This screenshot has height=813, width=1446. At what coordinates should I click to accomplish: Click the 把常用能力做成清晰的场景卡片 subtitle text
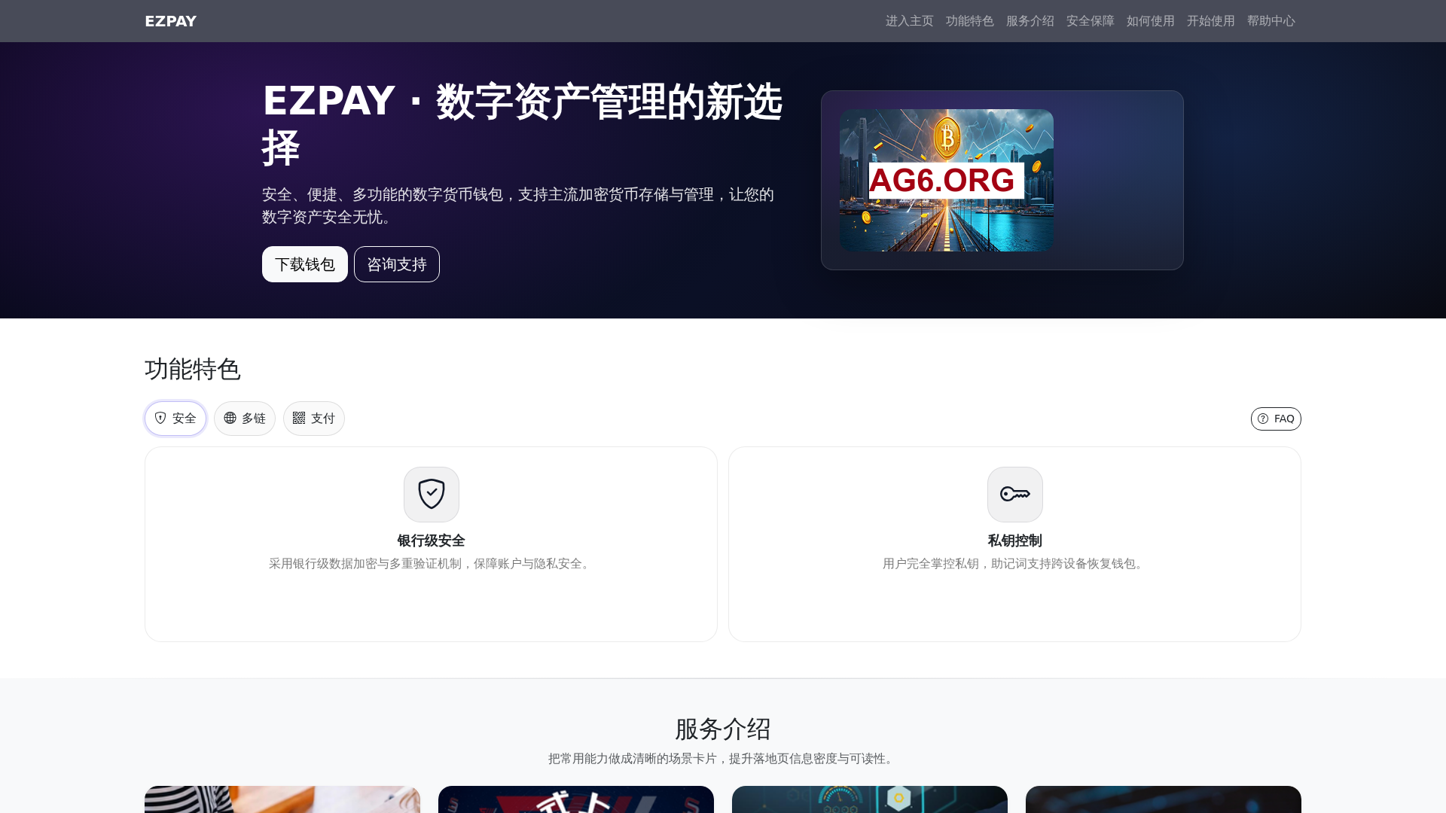(723, 759)
